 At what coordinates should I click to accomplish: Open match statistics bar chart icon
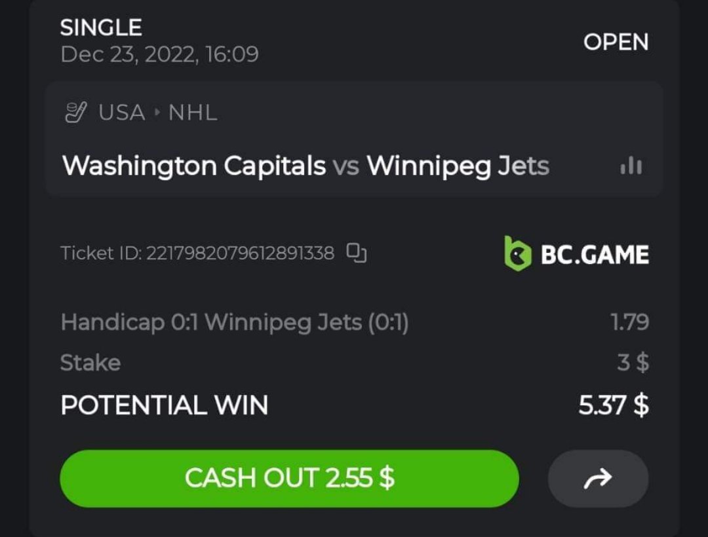coord(631,166)
